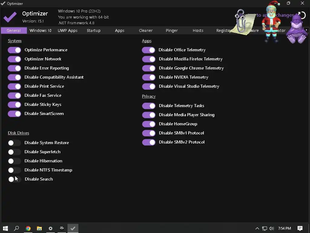The width and height of the screenshot is (310, 233).
Task: Select the General tab
Action: click(x=14, y=31)
